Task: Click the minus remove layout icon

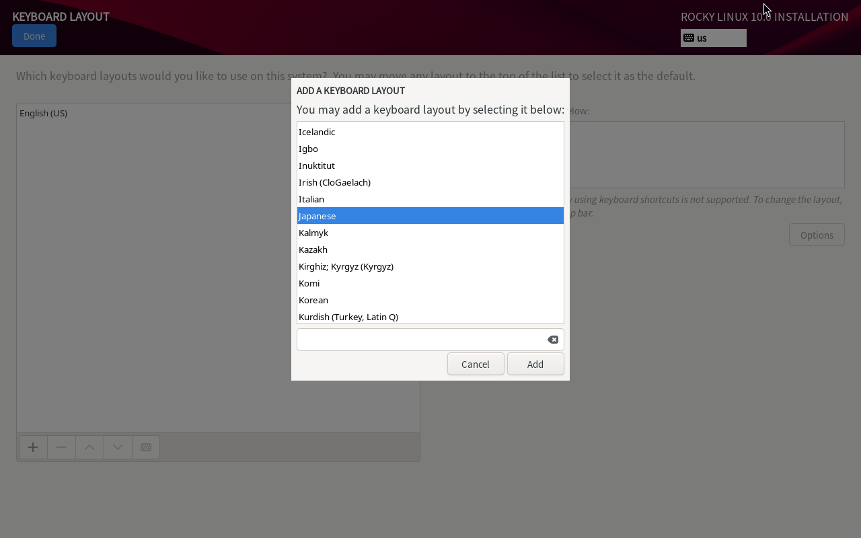Action: click(61, 447)
